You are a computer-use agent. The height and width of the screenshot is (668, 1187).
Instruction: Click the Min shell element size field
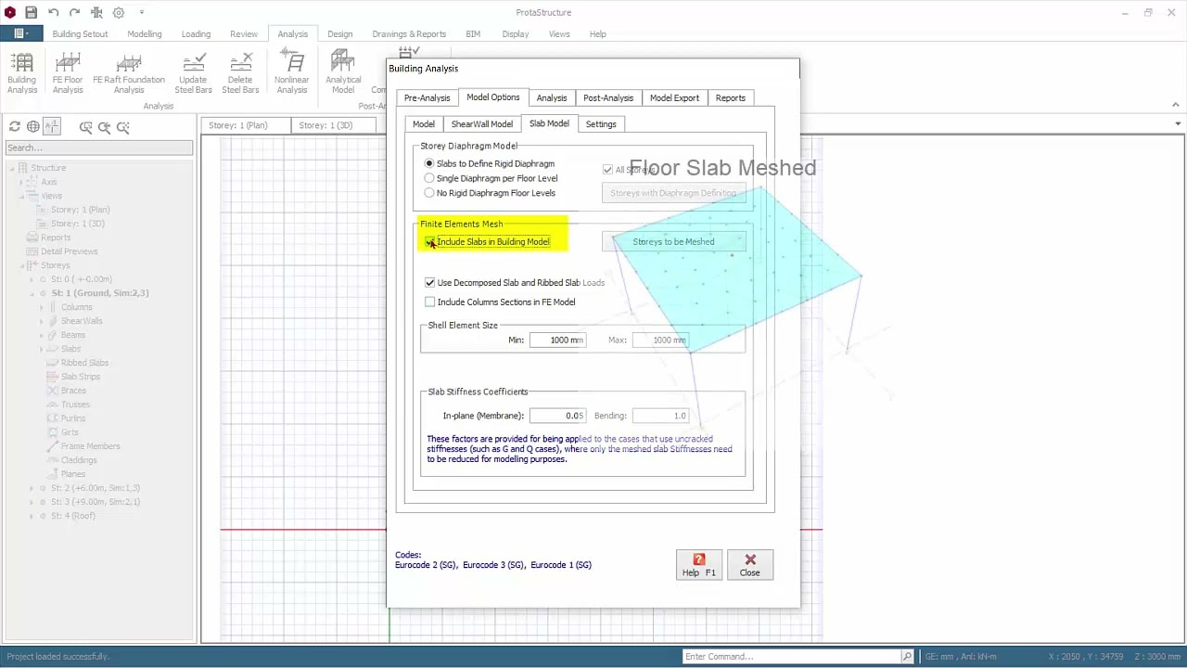pyautogui.click(x=557, y=340)
